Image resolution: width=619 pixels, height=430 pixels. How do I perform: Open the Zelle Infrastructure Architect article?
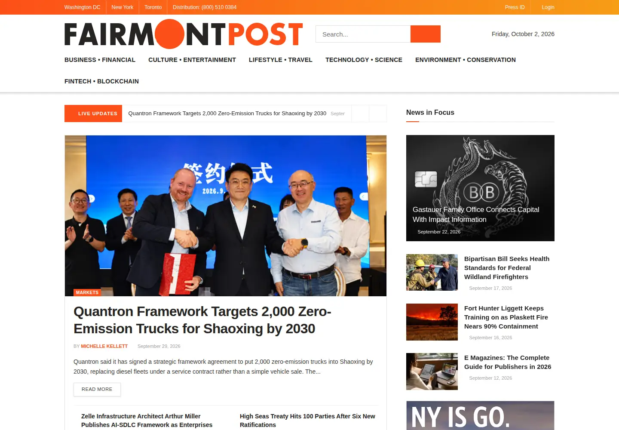click(147, 421)
